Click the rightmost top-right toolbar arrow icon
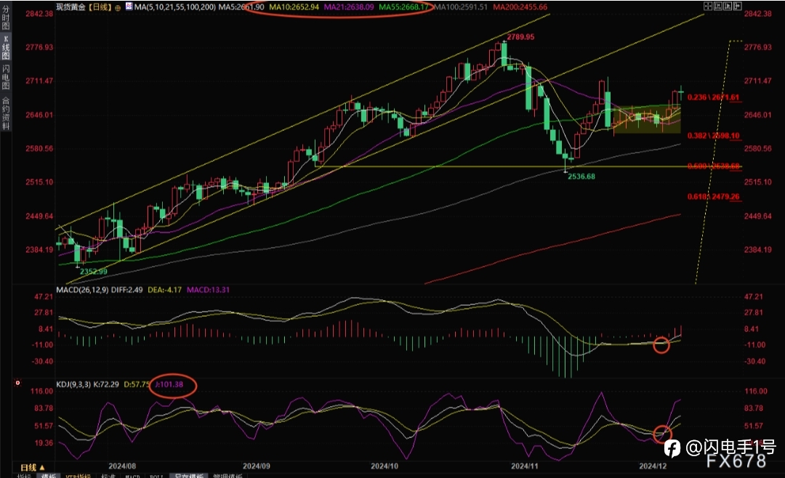 [x=738, y=6]
